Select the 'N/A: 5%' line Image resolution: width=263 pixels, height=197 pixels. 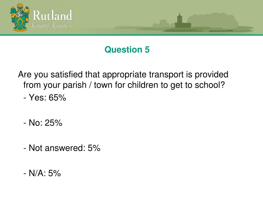[42, 173]
